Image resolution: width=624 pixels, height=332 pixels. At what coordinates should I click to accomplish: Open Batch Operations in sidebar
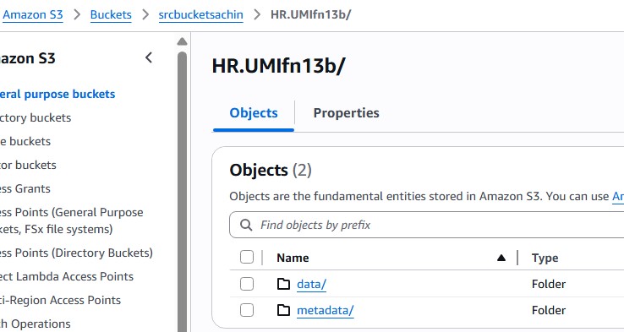pos(35,324)
